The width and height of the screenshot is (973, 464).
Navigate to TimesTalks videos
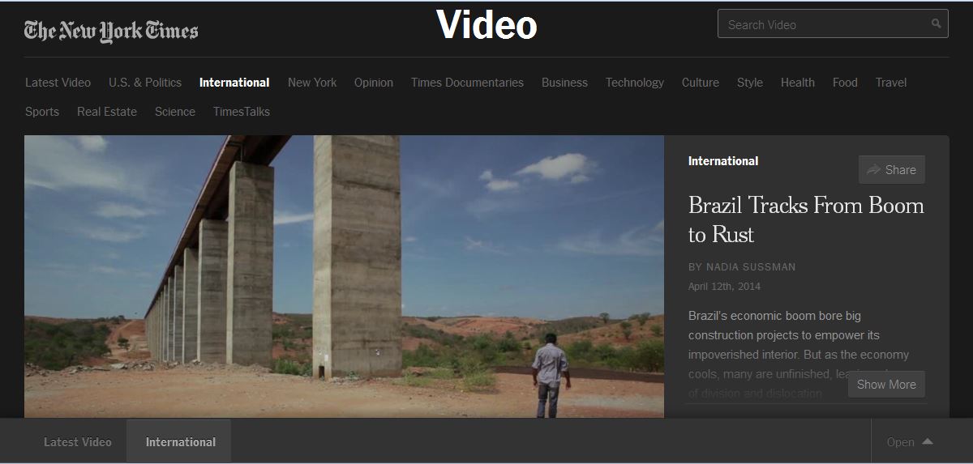[x=241, y=112]
